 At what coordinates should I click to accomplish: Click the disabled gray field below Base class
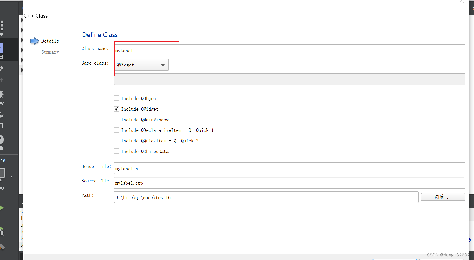click(x=289, y=79)
